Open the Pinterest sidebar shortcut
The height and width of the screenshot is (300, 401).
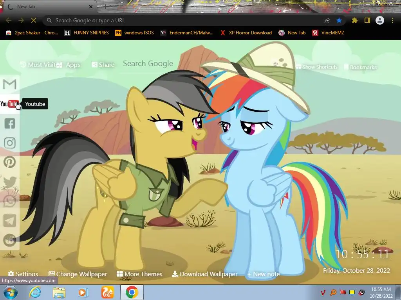pos(10,162)
